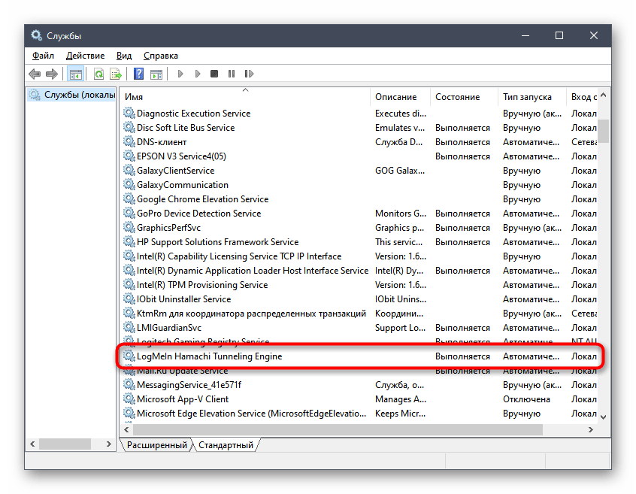Select Intel(R) TPM Provisioning Service

tap(202, 284)
